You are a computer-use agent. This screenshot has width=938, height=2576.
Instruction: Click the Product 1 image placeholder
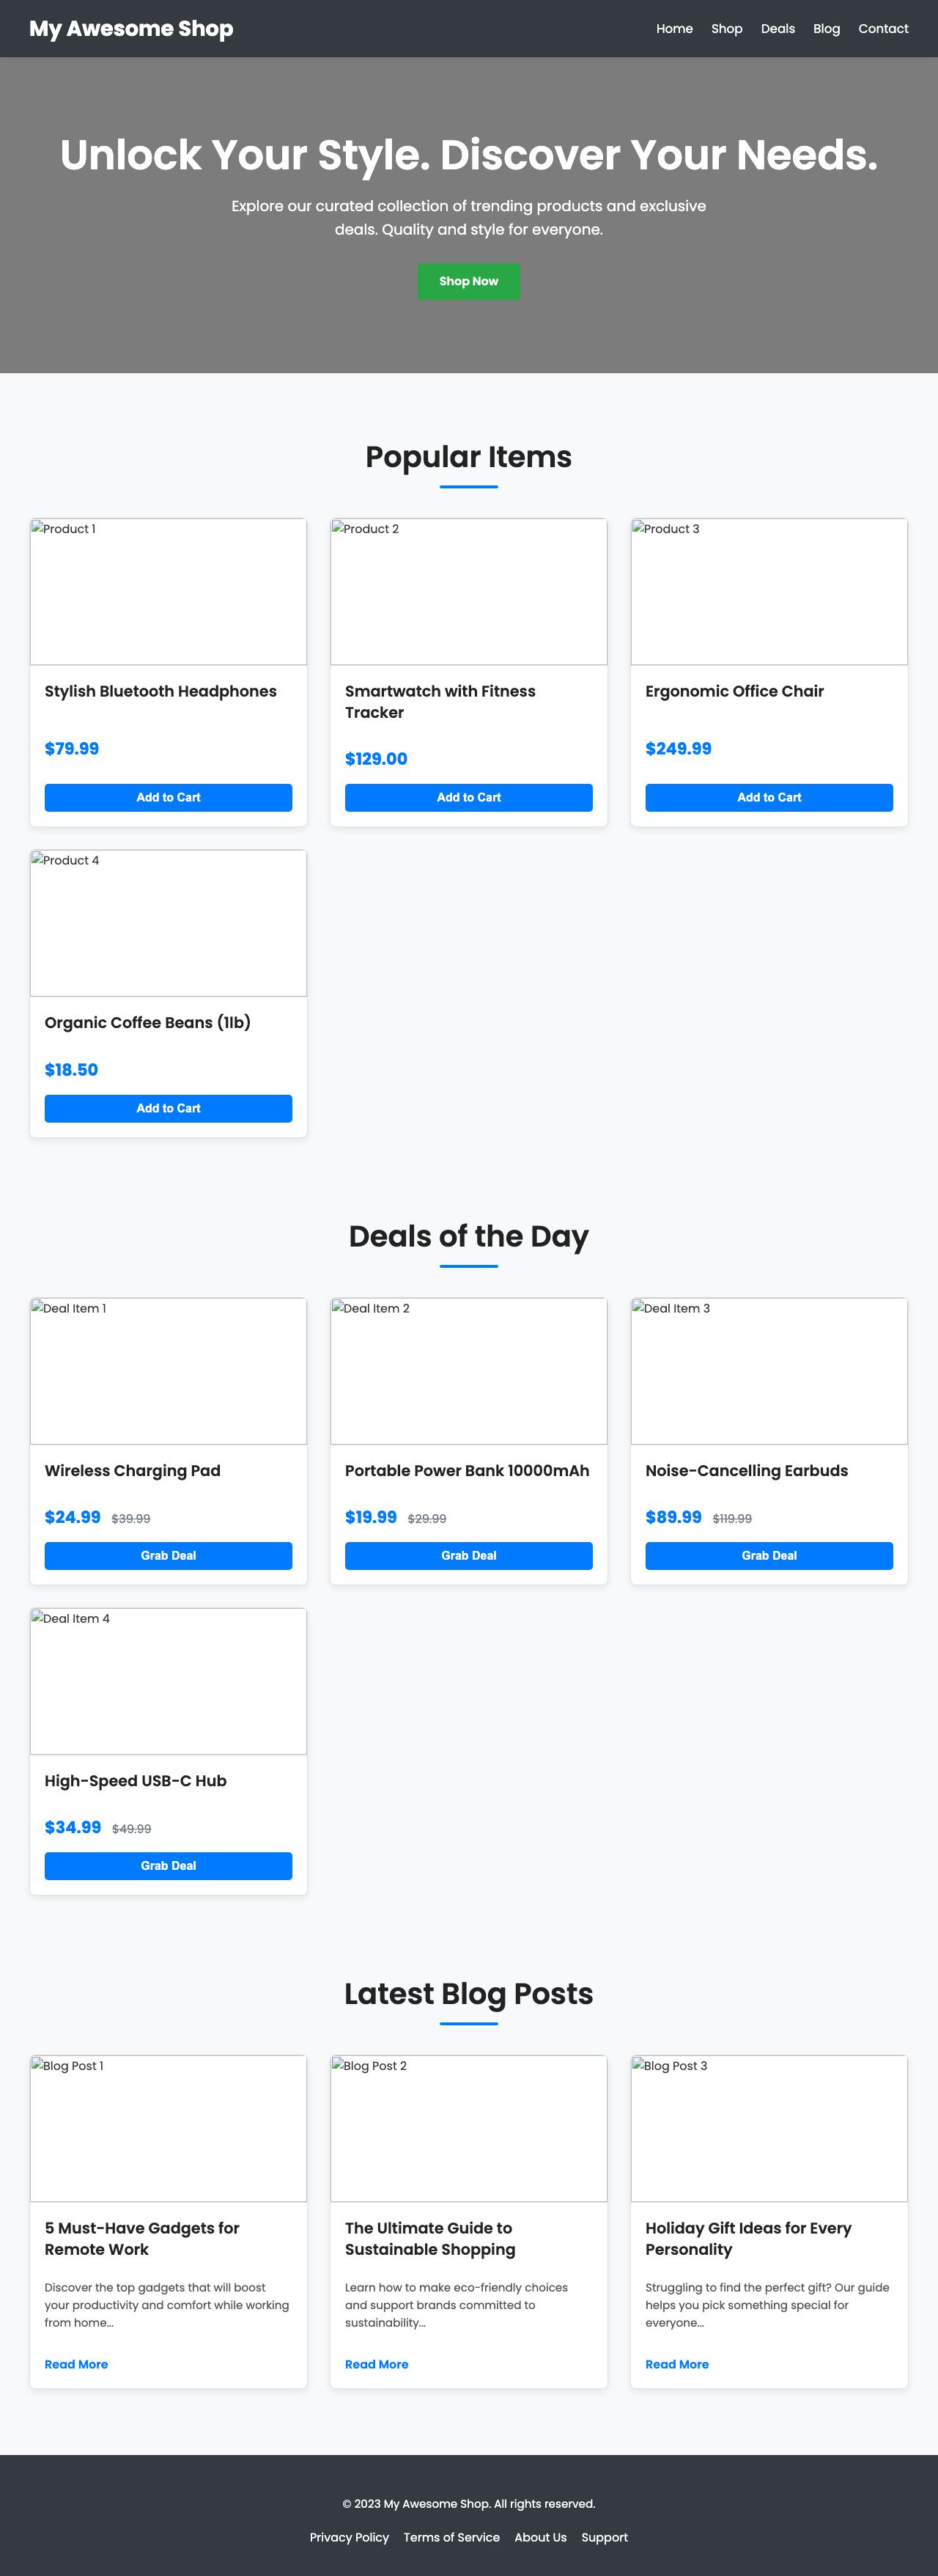tap(168, 591)
